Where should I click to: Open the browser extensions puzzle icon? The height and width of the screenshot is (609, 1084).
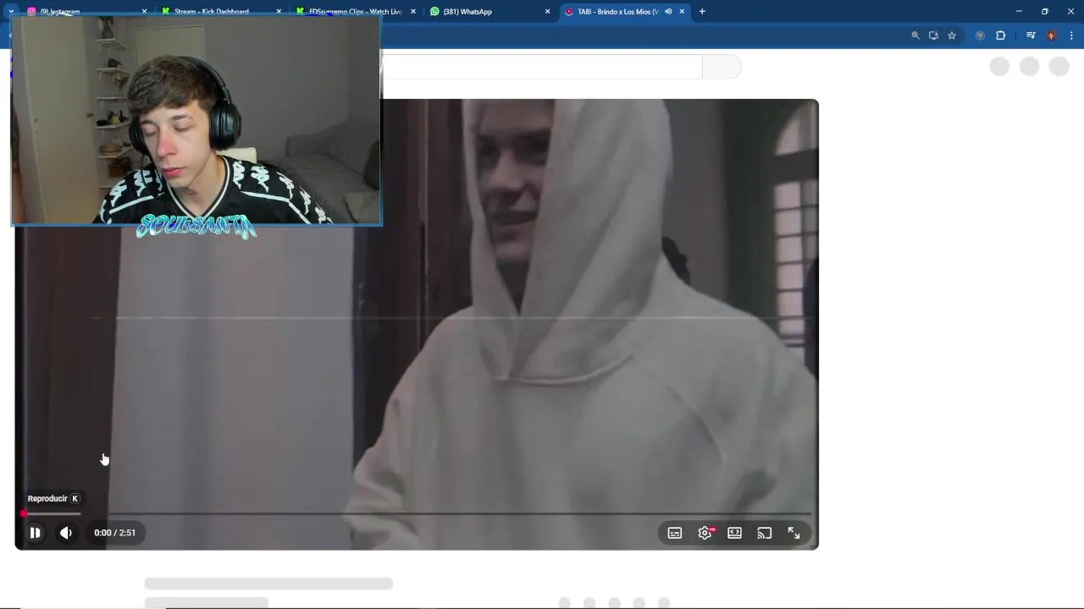(x=1001, y=36)
